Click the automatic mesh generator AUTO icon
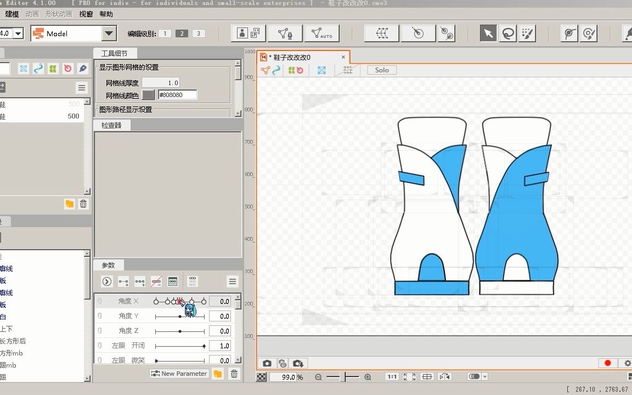632x395 pixels. coord(321,33)
